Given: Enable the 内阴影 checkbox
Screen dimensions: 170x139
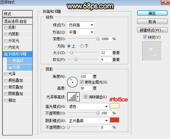Looking at the screenshot, I should [x=6, y=35].
